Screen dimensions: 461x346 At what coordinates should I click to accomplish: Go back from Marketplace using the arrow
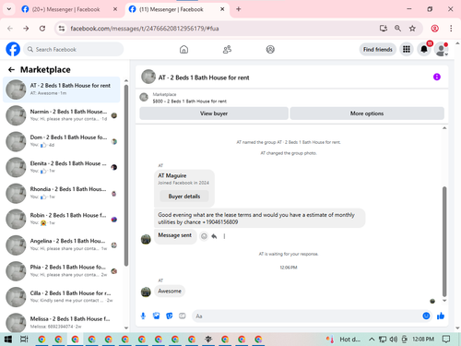(x=11, y=70)
